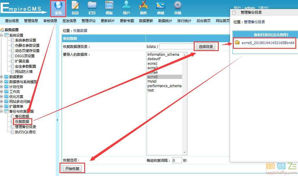Select performance_schema in the database list

164,86
